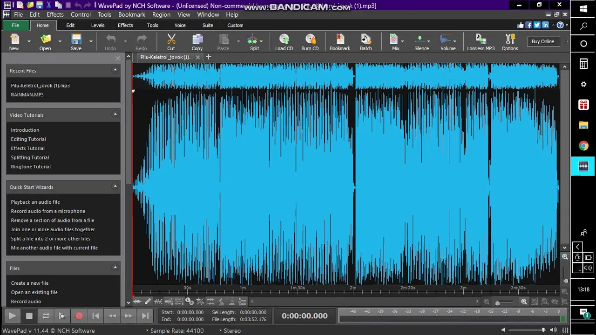The image size is (596, 335).
Task: Click the Twitter share icon
Action: 537,25
